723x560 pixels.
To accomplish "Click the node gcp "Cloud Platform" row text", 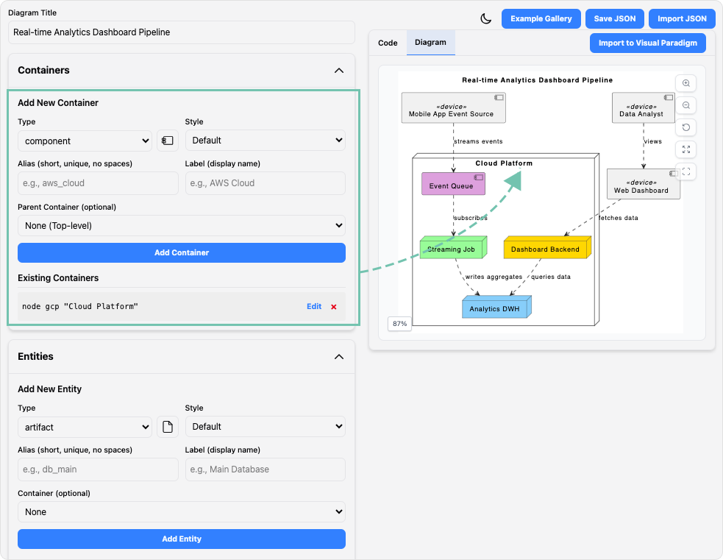I will (80, 307).
